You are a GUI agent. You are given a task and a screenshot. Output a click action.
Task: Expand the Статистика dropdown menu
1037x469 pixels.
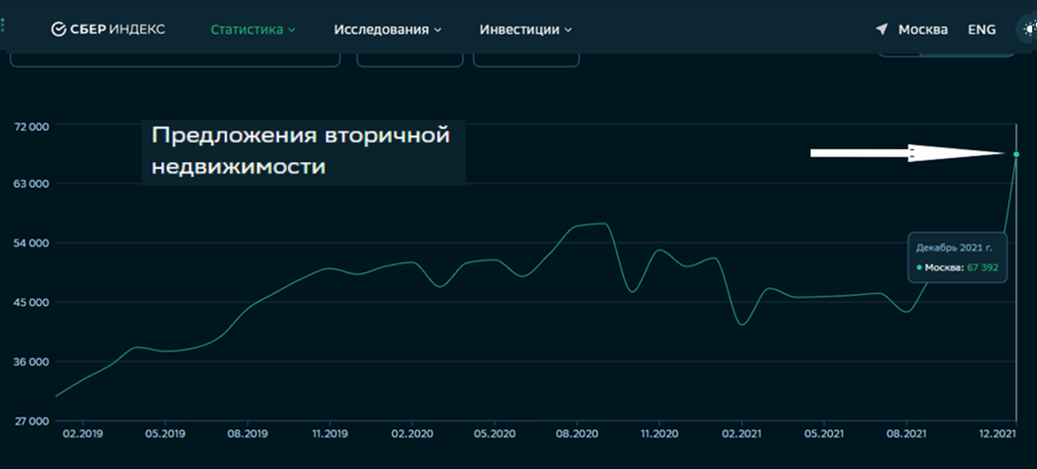click(254, 30)
